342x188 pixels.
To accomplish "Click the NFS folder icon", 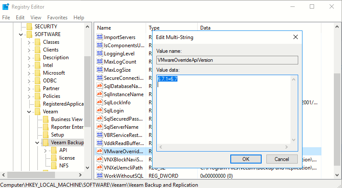I will 54,166.
